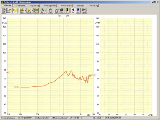
Task: Toggle right ear Re. red button
Action: coord(73,11)
